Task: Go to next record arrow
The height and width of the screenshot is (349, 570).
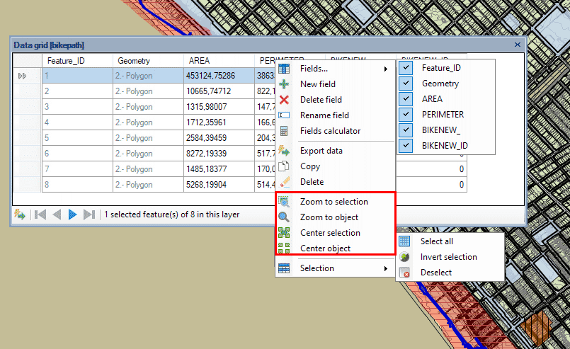Action: pos(73,214)
